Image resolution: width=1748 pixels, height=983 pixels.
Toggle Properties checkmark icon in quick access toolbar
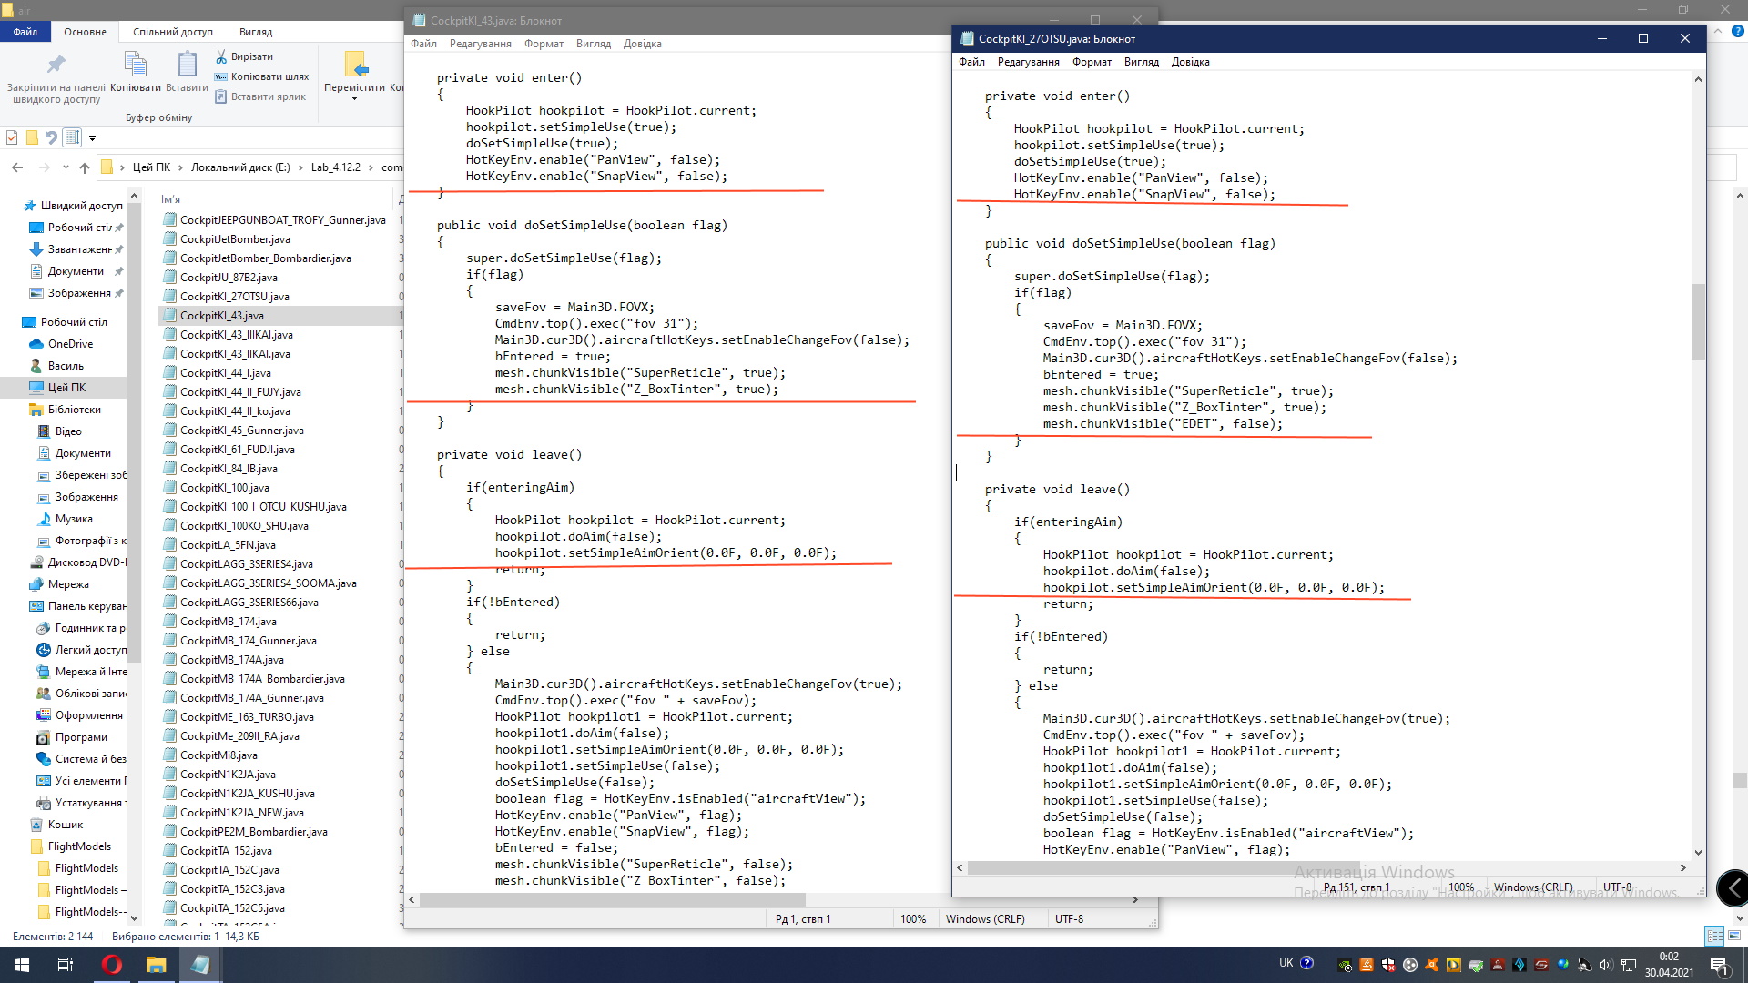(x=12, y=137)
